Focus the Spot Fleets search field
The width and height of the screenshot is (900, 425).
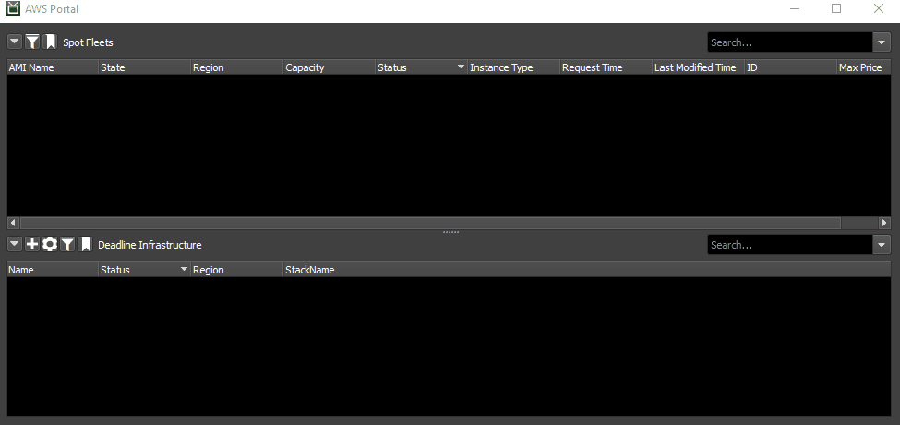coord(790,42)
